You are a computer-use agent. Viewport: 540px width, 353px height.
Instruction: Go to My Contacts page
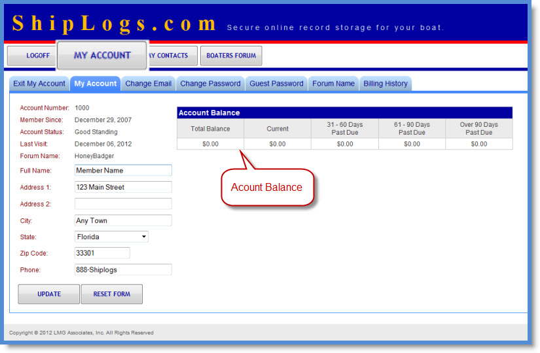173,56
